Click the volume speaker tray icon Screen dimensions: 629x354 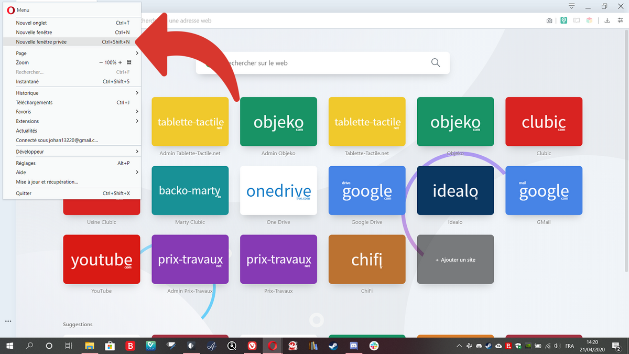(557, 346)
